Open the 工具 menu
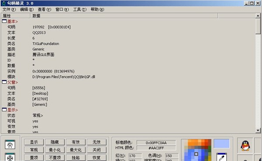 click(x=80, y=10)
